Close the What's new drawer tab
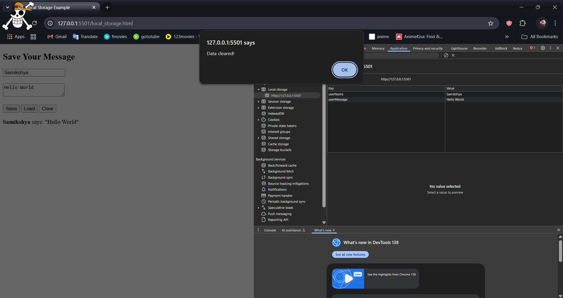The height and width of the screenshot is (298, 563). click(333, 230)
